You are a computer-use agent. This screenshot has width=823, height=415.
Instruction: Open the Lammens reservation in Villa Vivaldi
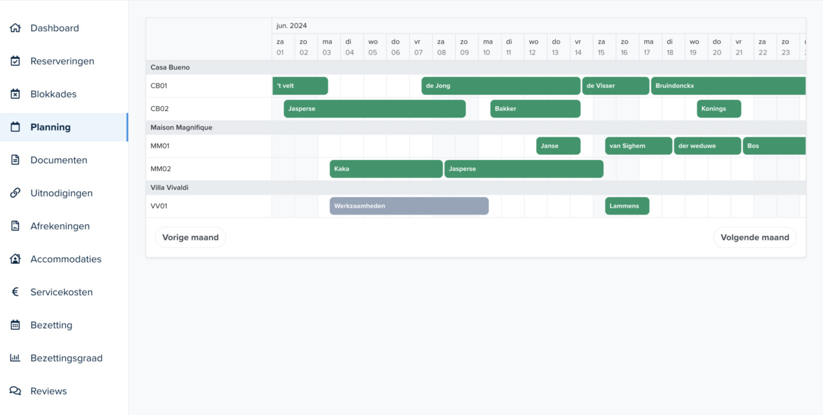pyautogui.click(x=627, y=206)
